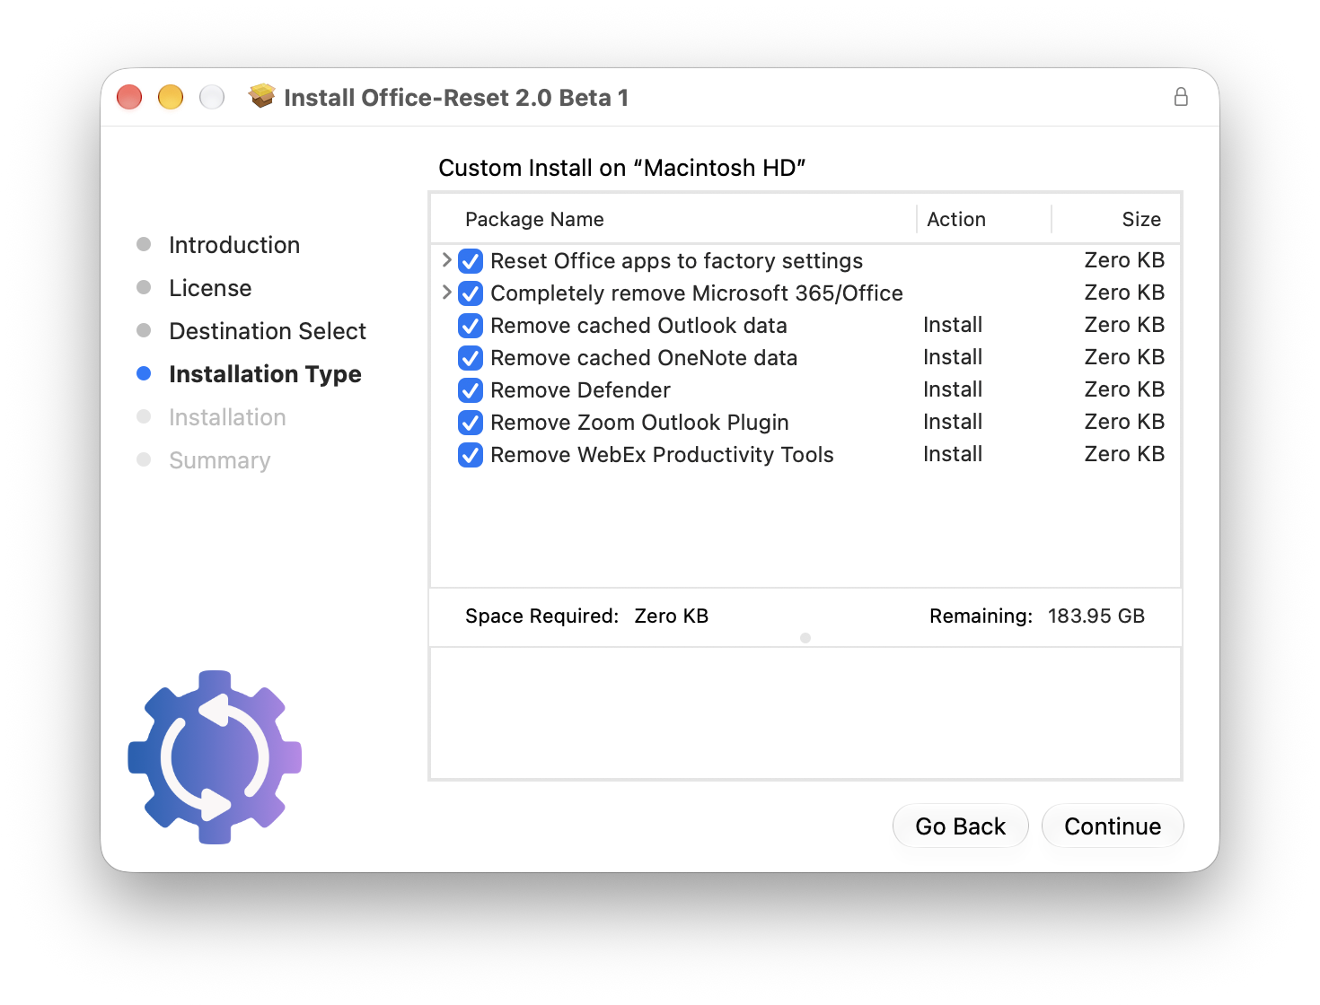
Task: Click the Go Back button
Action: pyautogui.click(x=960, y=826)
